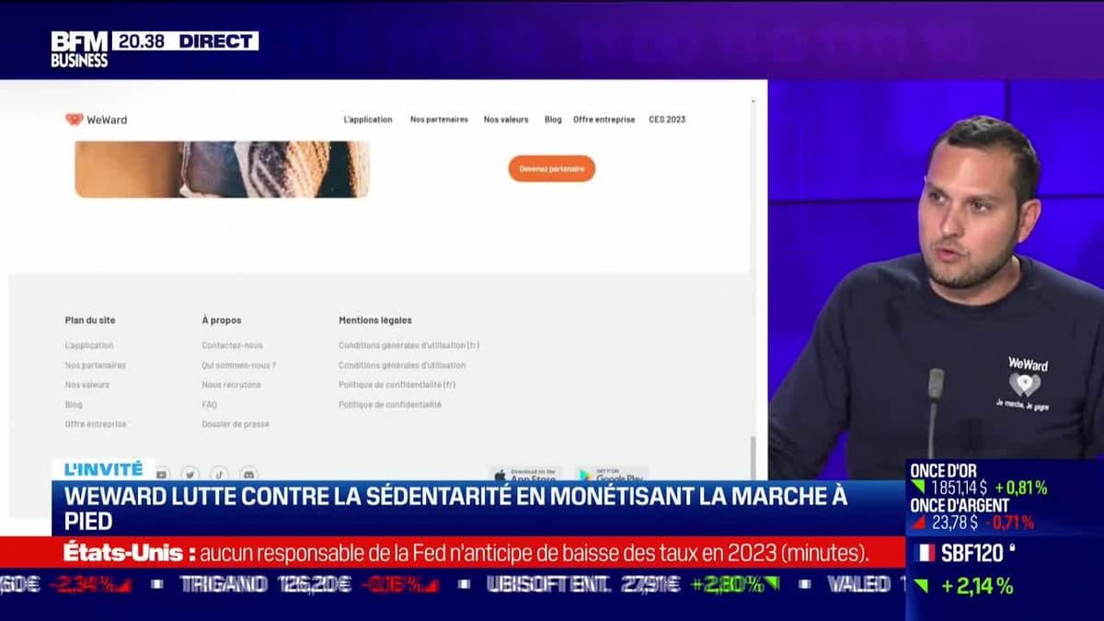Screen dimensions: 1104x621
Task: Click the orange Devenez partenaire button
Action: [x=552, y=168]
